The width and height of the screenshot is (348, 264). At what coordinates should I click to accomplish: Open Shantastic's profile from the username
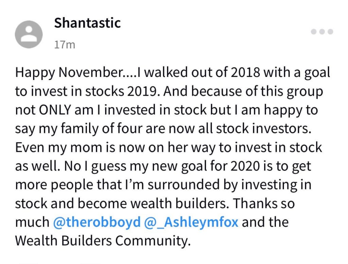pyautogui.click(x=87, y=23)
